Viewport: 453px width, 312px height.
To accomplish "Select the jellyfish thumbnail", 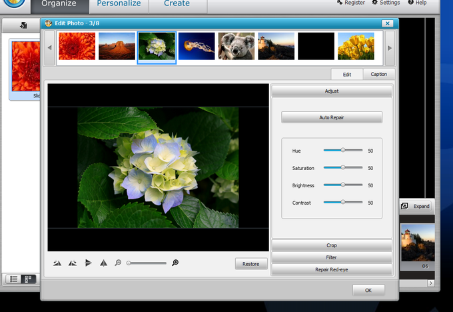I will coord(197,46).
